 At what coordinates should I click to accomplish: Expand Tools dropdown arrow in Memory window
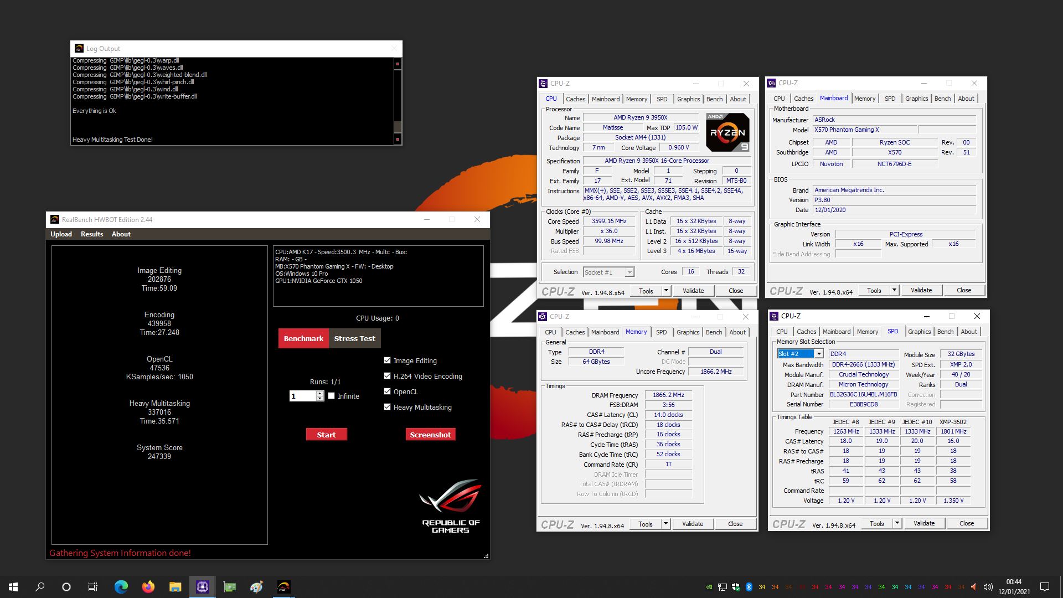click(665, 524)
